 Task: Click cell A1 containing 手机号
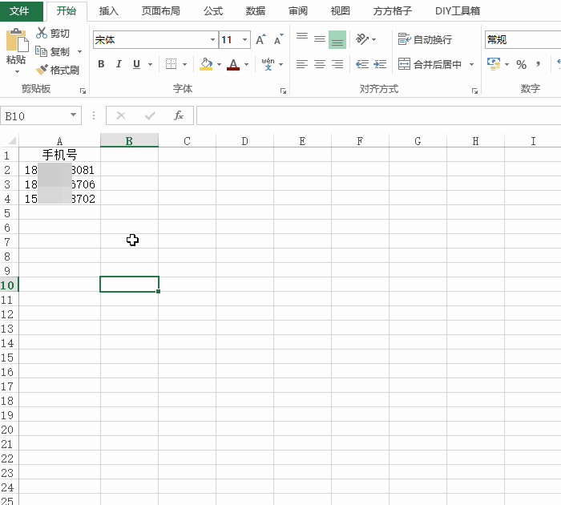(x=59, y=155)
